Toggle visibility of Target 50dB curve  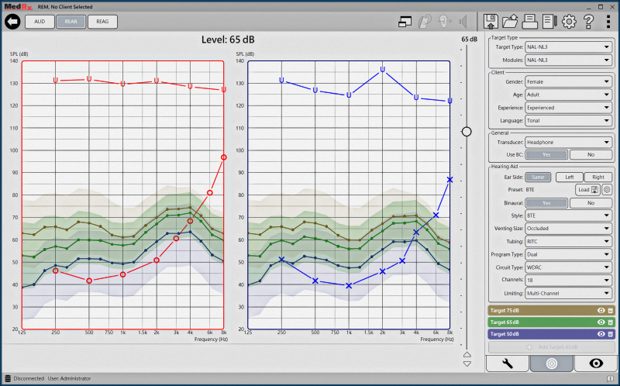tap(601, 333)
